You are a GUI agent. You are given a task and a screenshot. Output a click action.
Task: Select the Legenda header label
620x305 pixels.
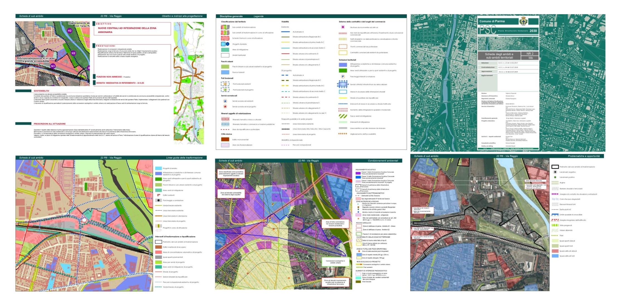(x=258, y=16)
